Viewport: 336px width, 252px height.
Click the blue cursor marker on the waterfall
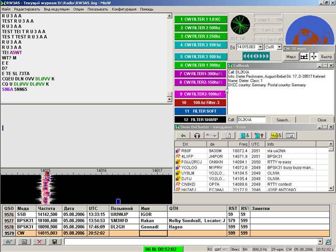click(118, 202)
